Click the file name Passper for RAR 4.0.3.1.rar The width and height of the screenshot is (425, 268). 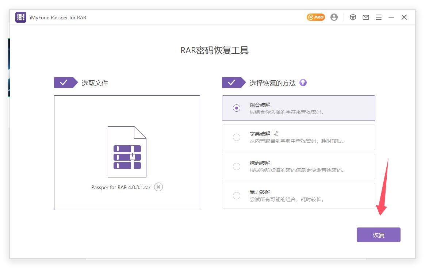(x=120, y=187)
